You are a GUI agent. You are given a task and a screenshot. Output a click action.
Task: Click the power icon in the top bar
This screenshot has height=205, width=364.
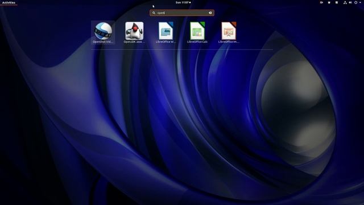pyautogui.click(x=355, y=2)
